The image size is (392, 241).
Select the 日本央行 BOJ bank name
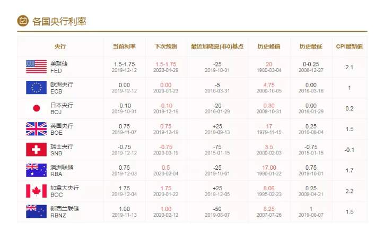(x=62, y=108)
